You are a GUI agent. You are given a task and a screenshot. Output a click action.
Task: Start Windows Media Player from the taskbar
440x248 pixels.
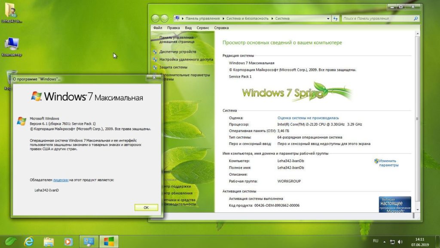coord(68,241)
